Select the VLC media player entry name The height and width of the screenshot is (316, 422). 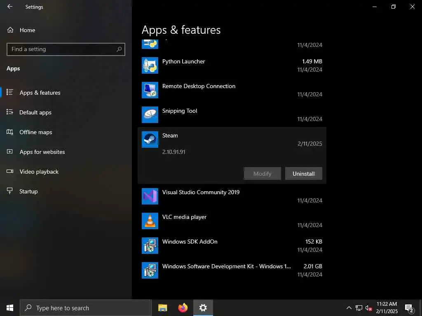click(184, 217)
